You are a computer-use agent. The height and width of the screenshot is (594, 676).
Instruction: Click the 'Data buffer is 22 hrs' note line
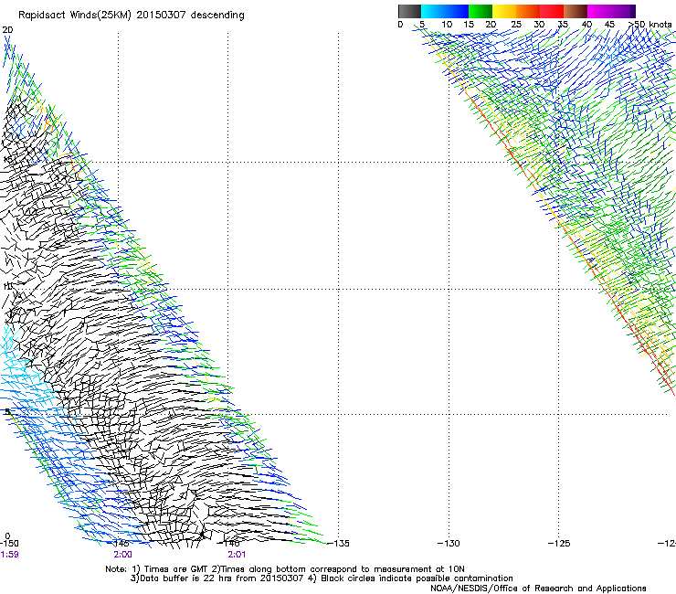click(322, 578)
